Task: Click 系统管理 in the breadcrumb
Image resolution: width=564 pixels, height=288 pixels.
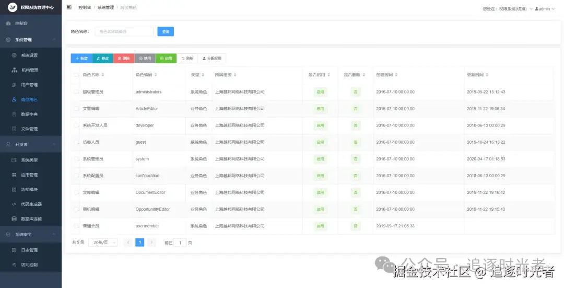Action: tap(105, 7)
